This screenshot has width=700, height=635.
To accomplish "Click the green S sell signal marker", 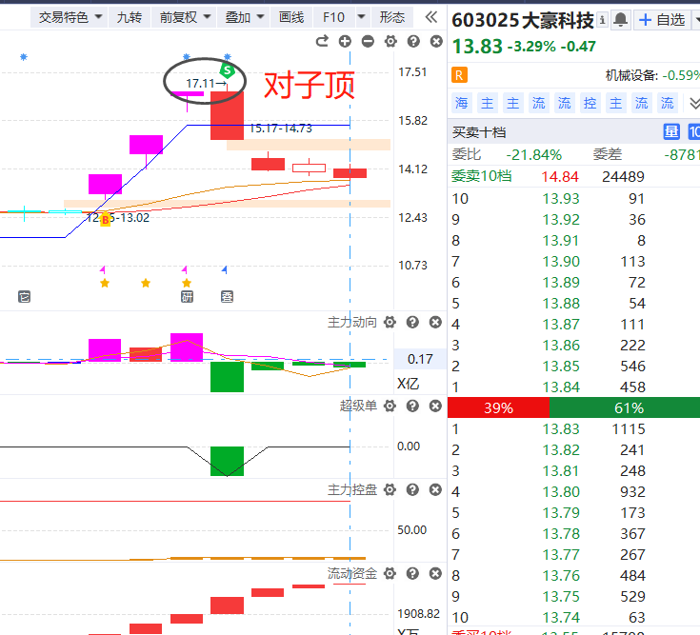I will pyautogui.click(x=228, y=70).
